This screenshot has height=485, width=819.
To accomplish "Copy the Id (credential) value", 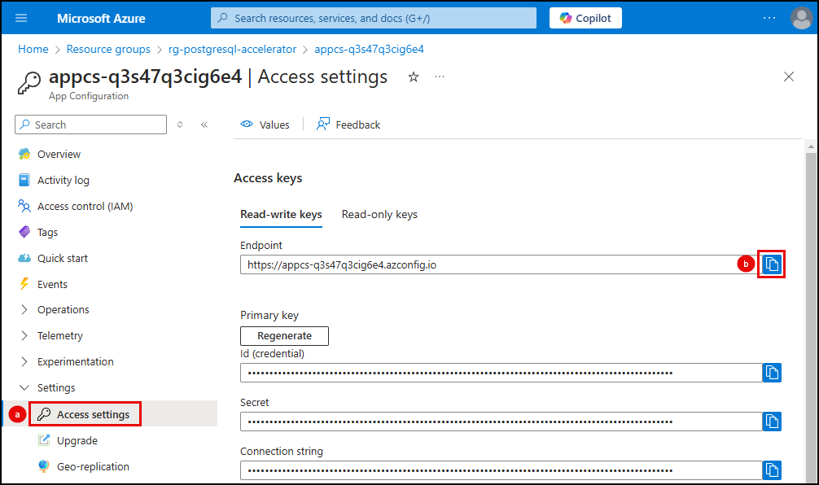I will (772, 373).
